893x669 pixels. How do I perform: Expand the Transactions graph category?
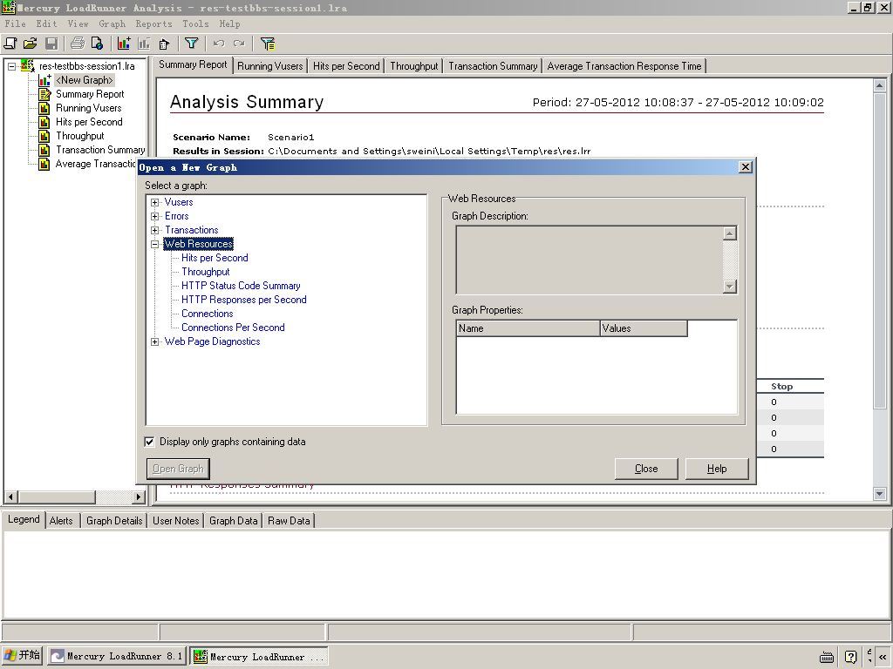(155, 230)
